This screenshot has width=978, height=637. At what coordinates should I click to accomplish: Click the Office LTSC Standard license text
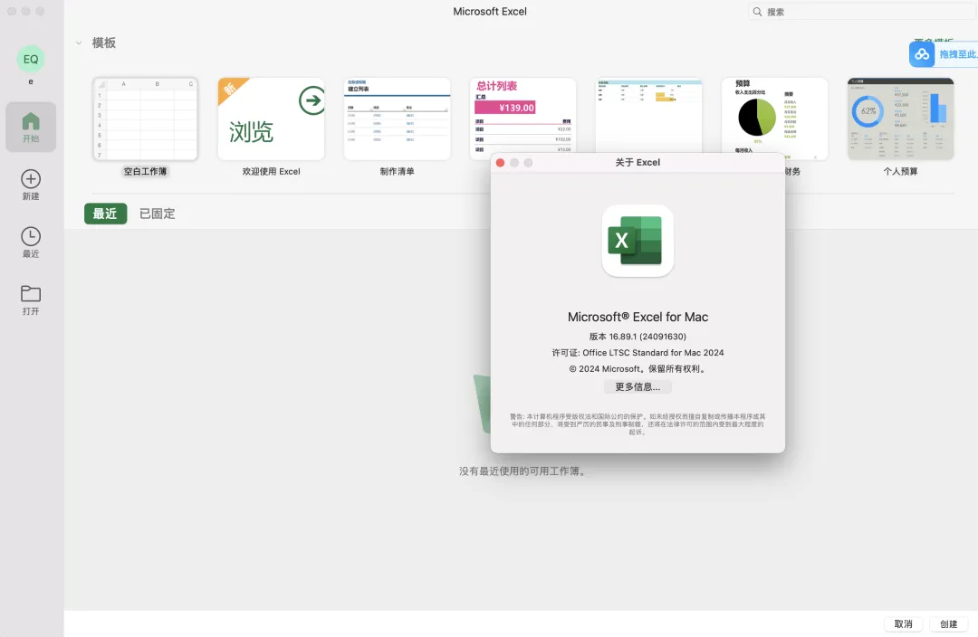(x=638, y=353)
